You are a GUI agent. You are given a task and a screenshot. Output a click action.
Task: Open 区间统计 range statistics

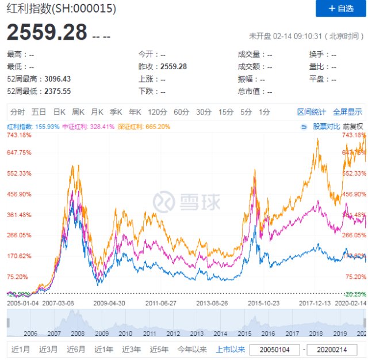click(312, 112)
